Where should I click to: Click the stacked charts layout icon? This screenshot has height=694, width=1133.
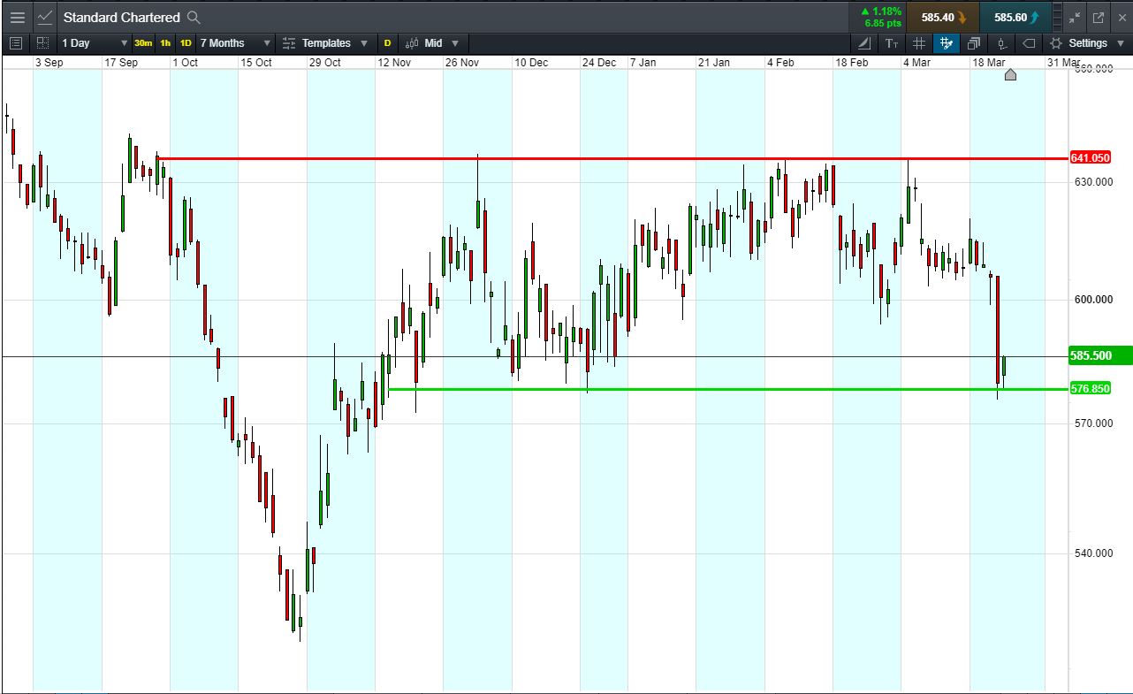[973, 43]
